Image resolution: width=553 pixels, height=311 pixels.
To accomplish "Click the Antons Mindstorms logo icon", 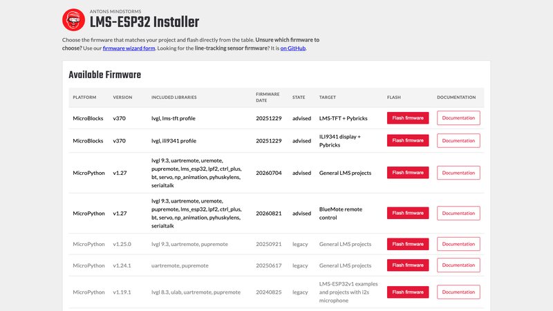I will (x=74, y=20).
